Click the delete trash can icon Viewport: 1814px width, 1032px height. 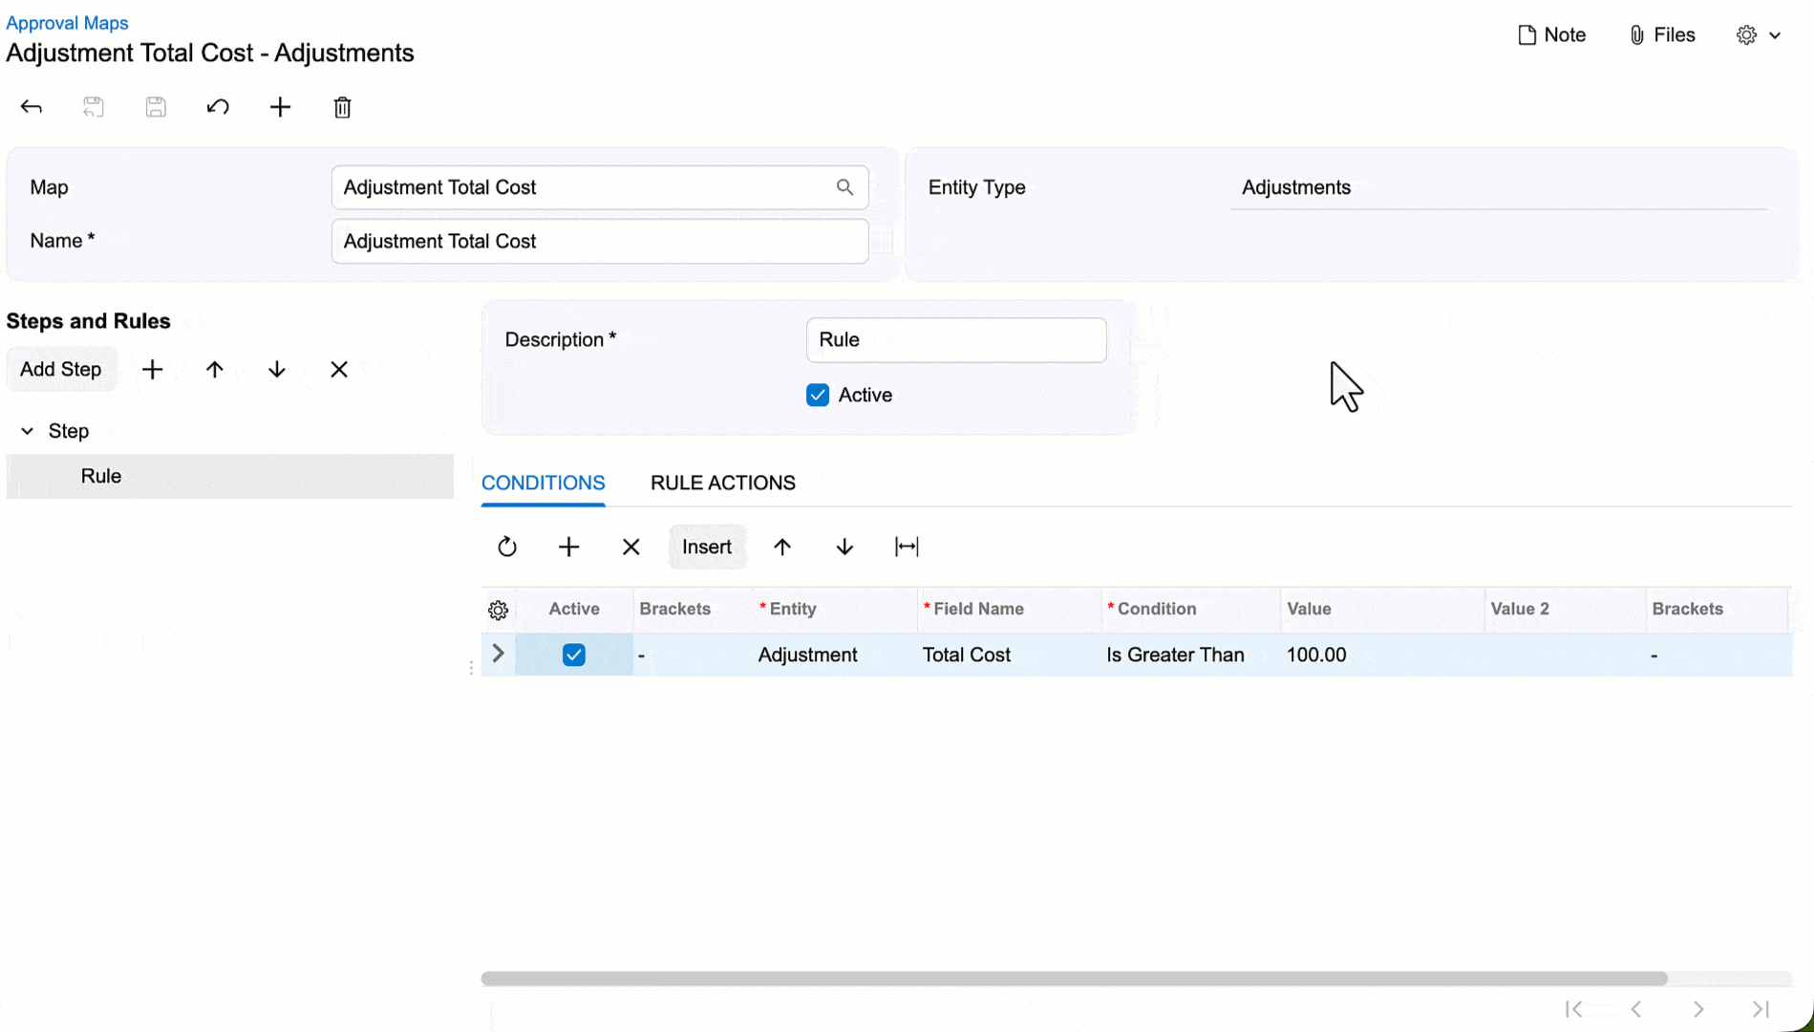[342, 107]
